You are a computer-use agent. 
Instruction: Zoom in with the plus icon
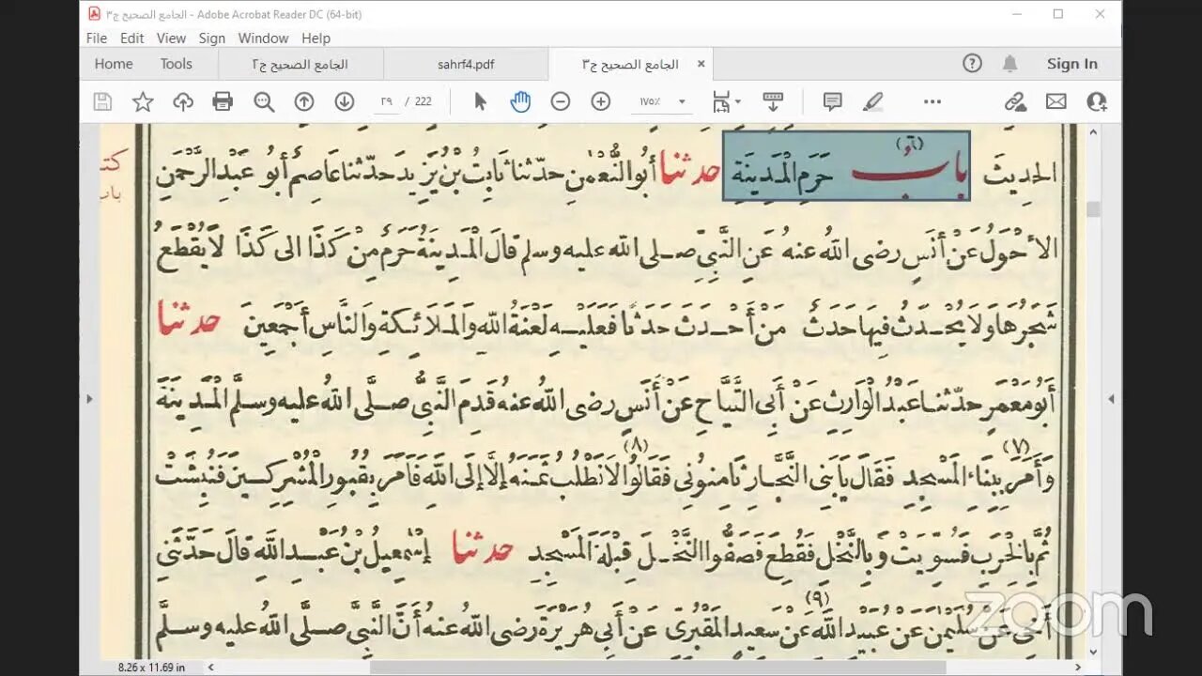click(601, 101)
